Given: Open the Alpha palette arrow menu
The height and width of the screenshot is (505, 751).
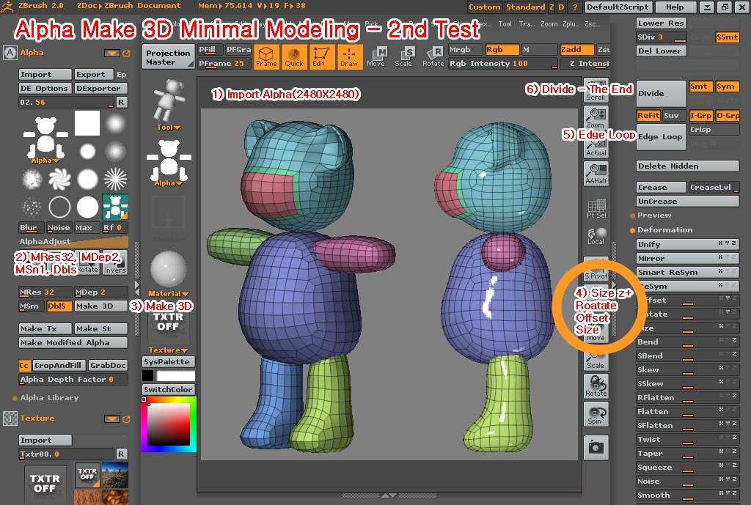Looking at the screenshot, I should coord(112,53).
